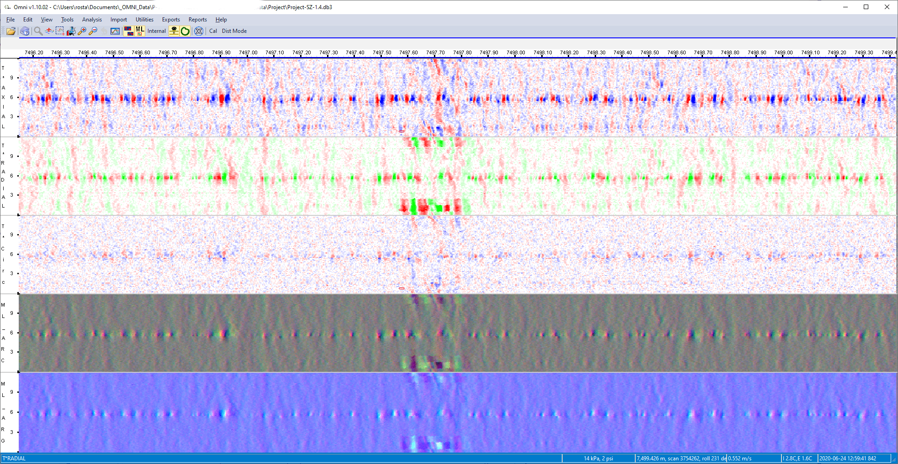The image size is (898, 464).
Task: Click the 14 kPa, 2 psi status
Action: (x=598, y=459)
